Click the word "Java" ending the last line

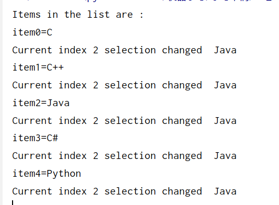click(x=225, y=191)
